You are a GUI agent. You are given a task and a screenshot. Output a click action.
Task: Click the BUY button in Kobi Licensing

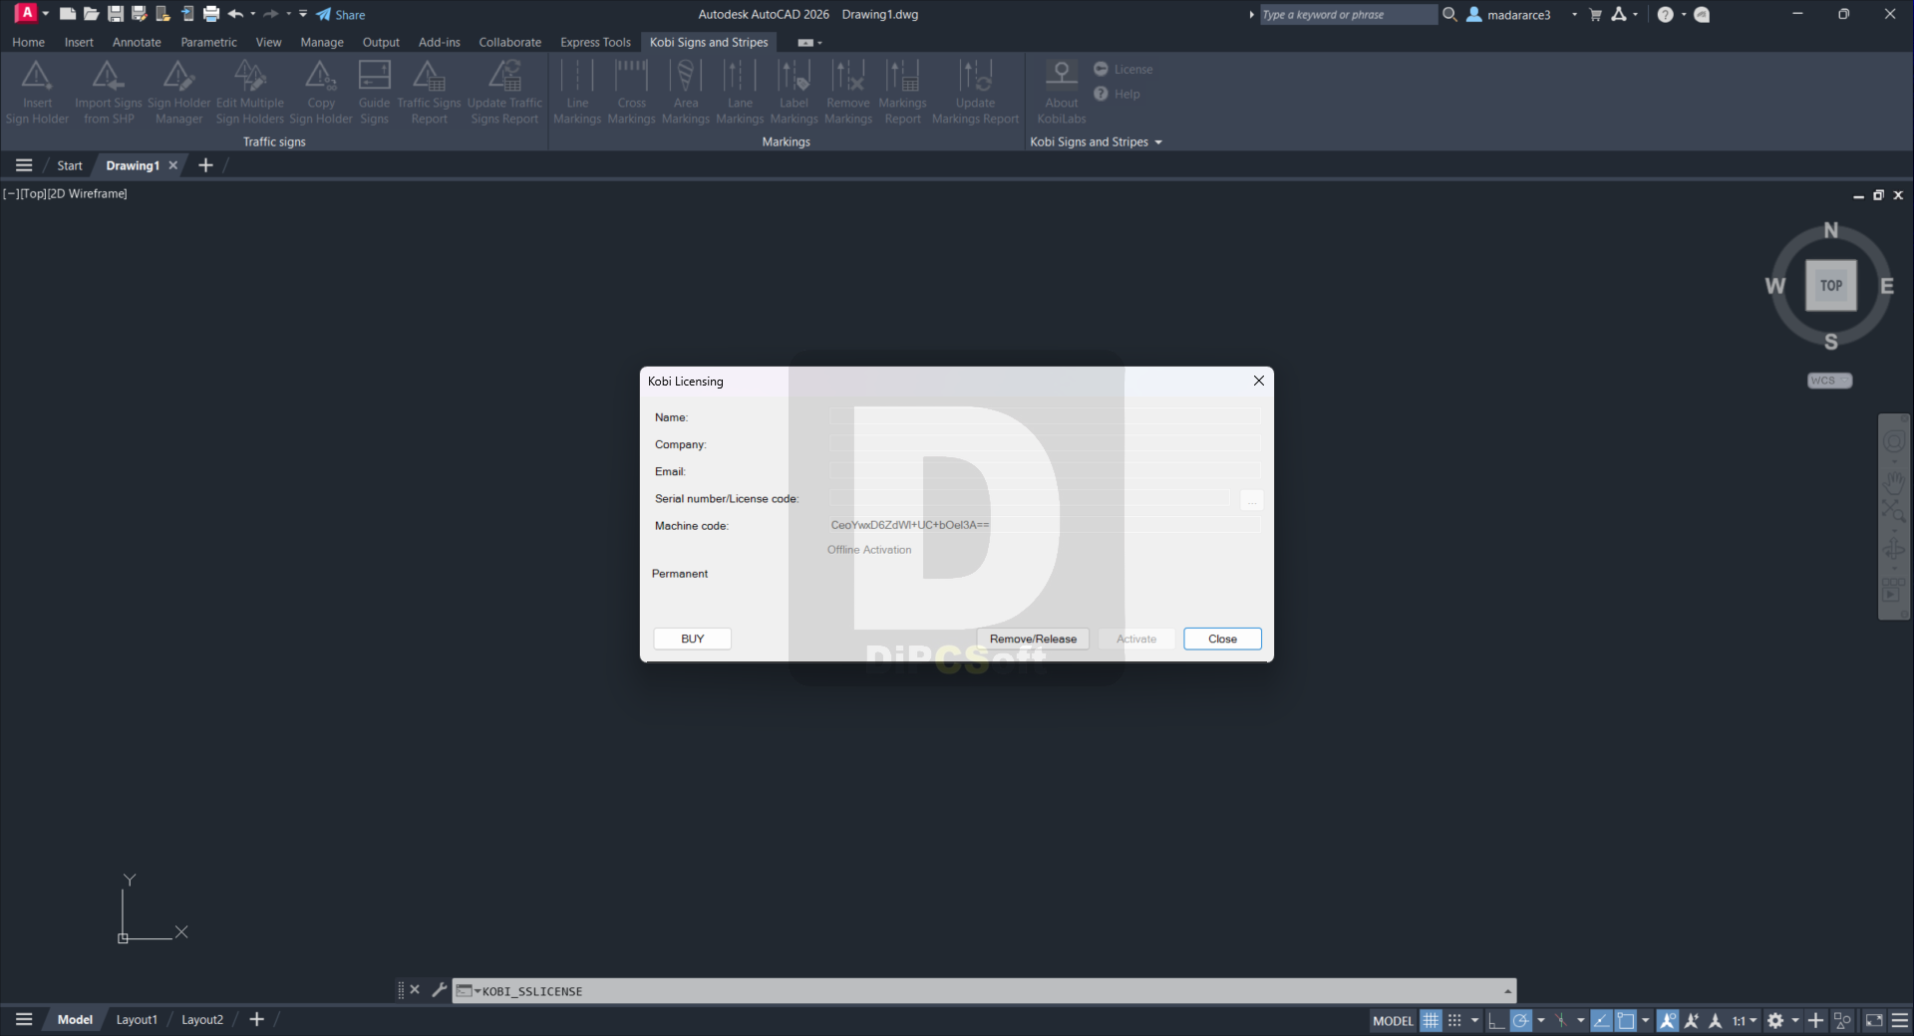tap(692, 639)
